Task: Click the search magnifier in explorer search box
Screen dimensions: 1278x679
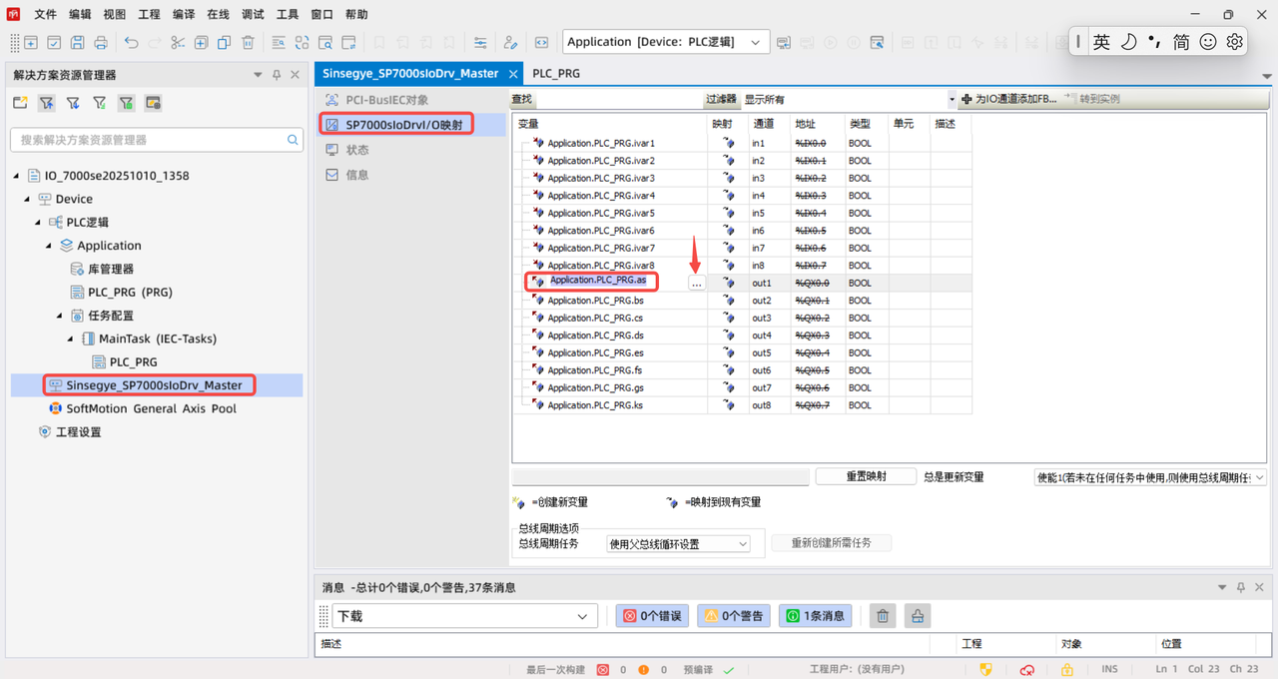Action: (x=293, y=140)
